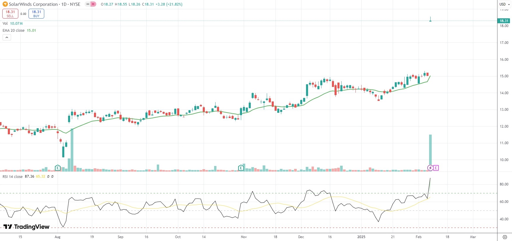The width and height of the screenshot is (512, 241).
Task: Click the 18.31 SELL button
Action: point(10,14)
